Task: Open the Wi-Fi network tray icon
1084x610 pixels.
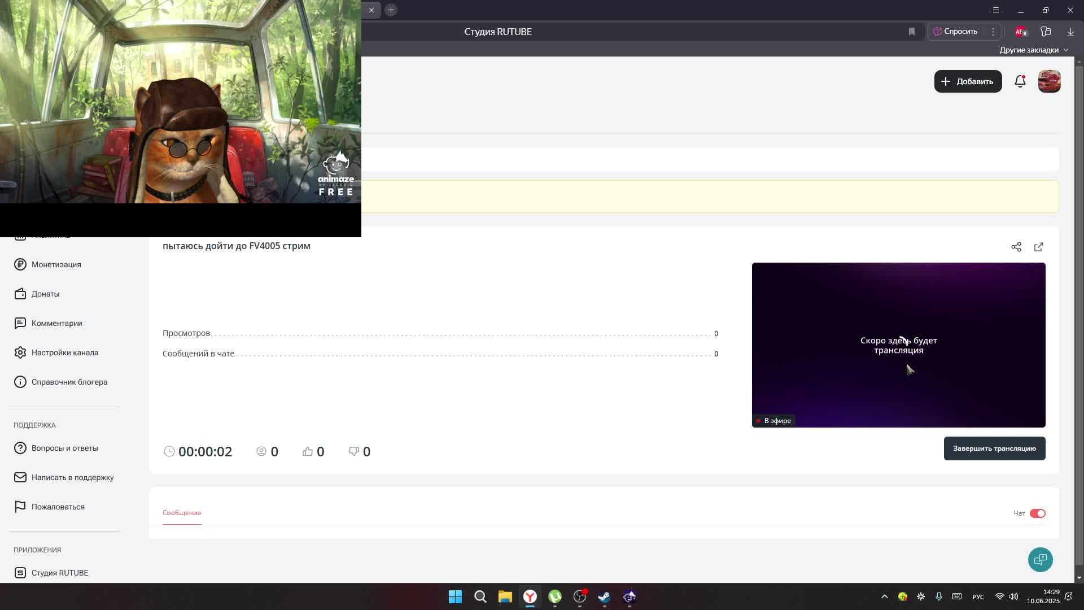Action: pos(999,596)
